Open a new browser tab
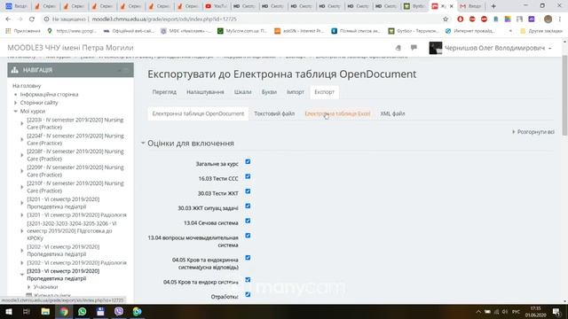Viewport: 568px width, 319px height. pyautogui.click(x=493, y=6)
